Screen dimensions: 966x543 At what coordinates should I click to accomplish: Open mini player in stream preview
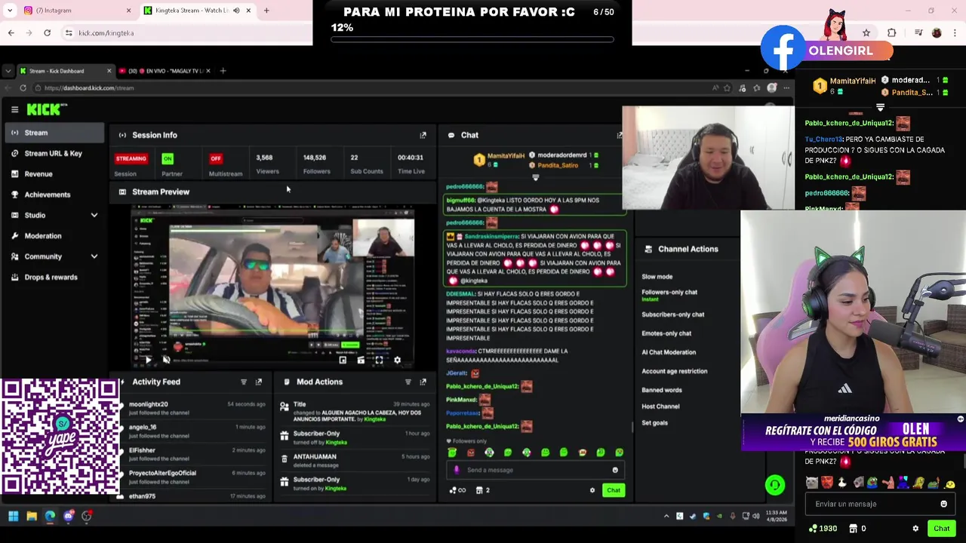[343, 360]
